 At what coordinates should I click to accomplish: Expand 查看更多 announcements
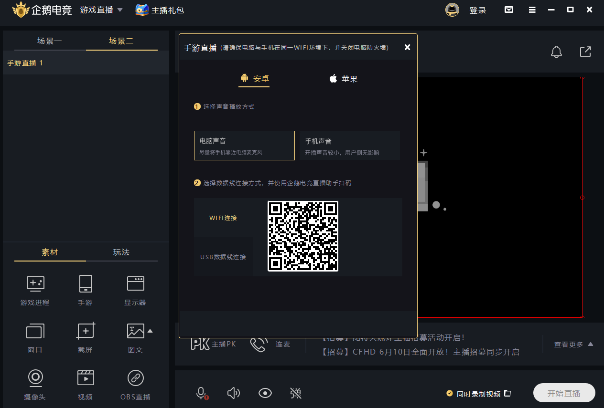coord(574,344)
